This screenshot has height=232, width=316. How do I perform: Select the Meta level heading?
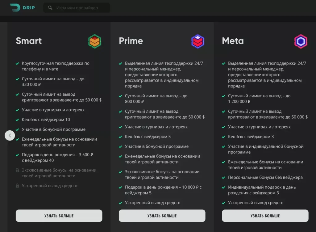pyautogui.click(x=233, y=41)
